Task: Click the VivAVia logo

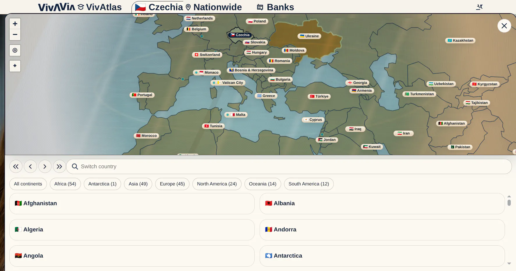Action: pyautogui.click(x=56, y=7)
